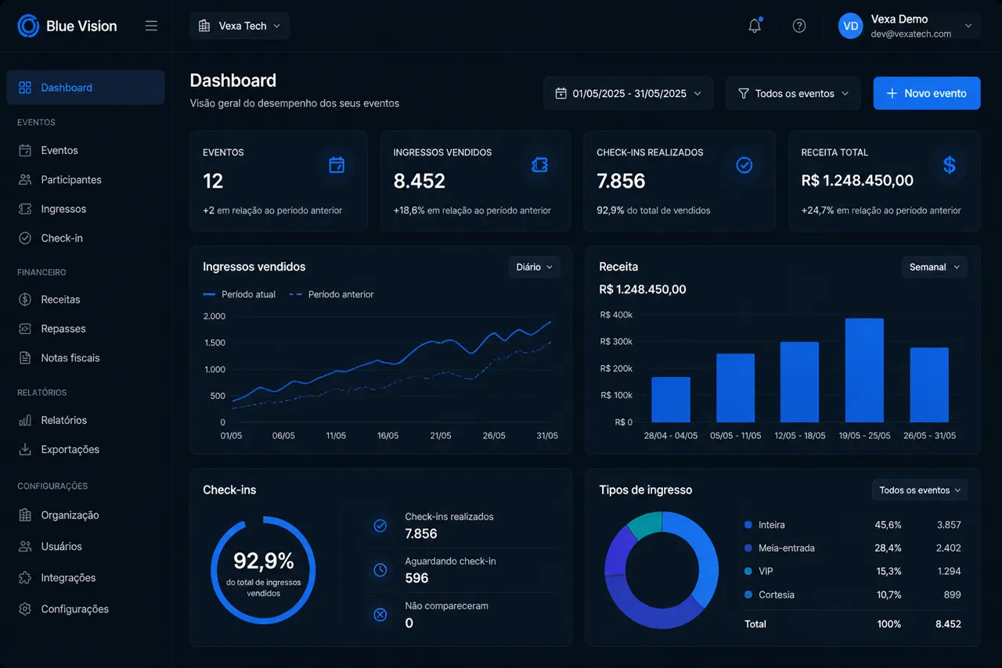This screenshot has width=1002, height=668.
Task: Click the Inteira color dot in legend
Action: 748,525
